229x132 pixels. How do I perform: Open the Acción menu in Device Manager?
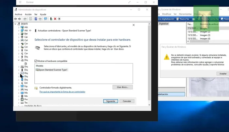click(x=28, y=14)
